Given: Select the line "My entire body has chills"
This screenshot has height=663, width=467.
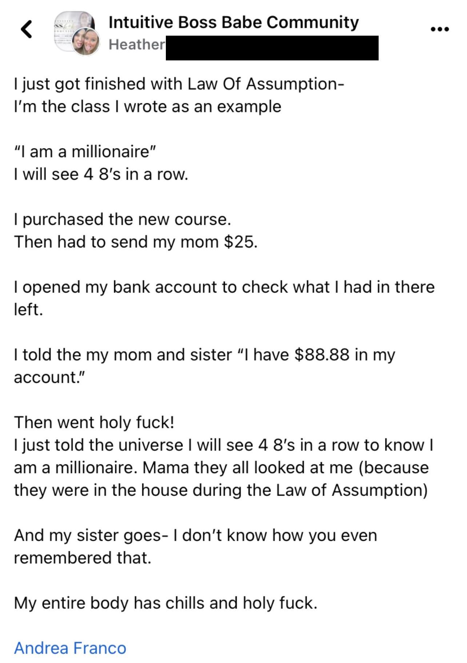Looking at the screenshot, I should pyautogui.click(x=165, y=603).
